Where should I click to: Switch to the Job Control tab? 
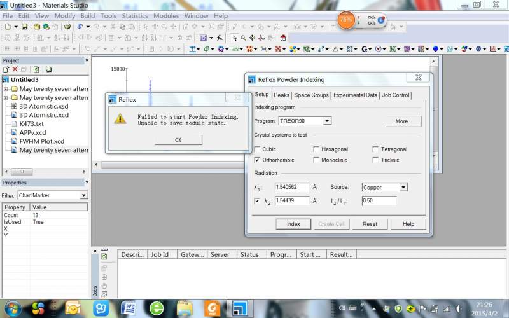(x=395, y=95)
